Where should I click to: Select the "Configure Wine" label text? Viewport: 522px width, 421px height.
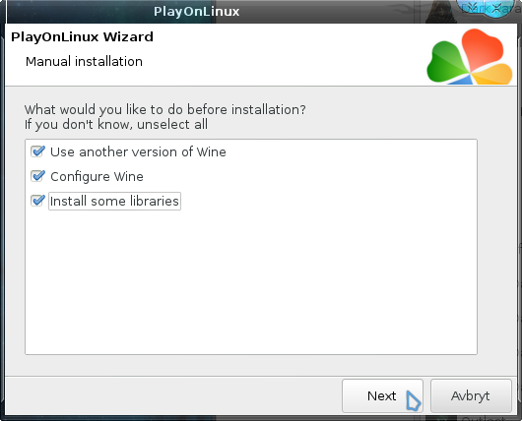pos(97,177)
